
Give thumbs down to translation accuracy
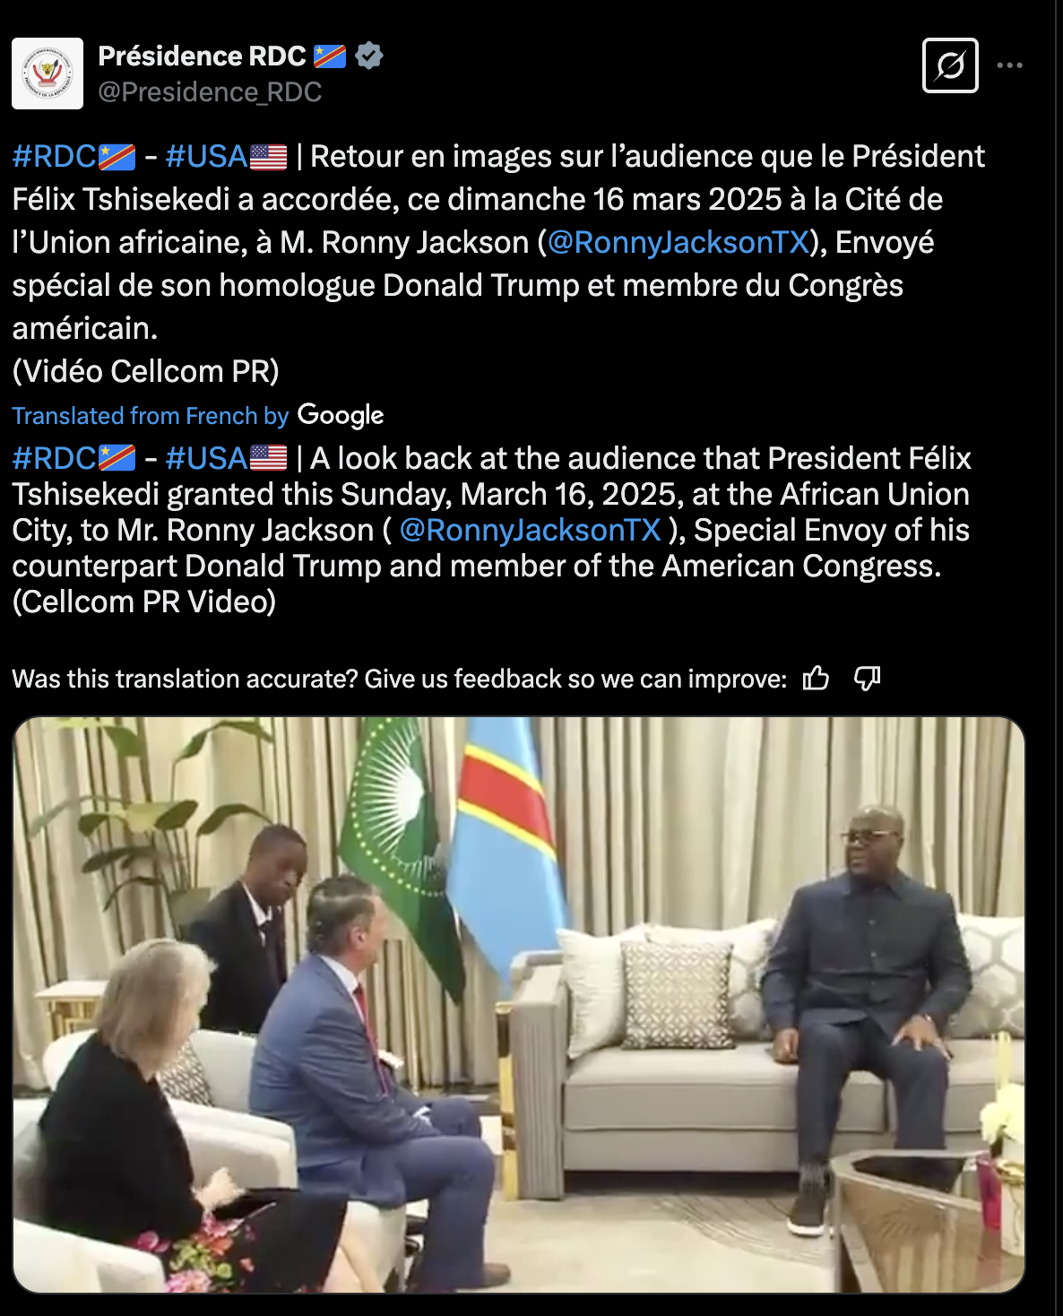[867, 679]
